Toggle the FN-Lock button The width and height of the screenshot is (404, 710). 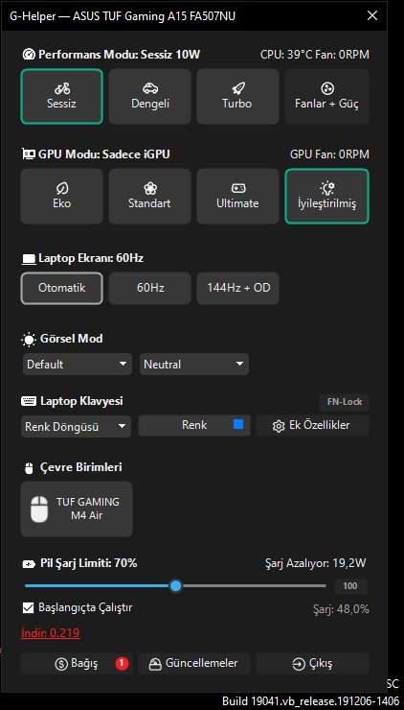345,402
